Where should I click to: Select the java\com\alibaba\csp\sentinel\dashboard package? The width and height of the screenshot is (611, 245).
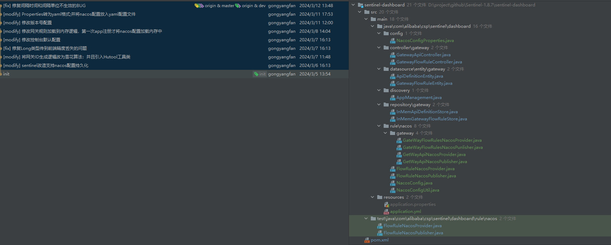coord(427,26)
